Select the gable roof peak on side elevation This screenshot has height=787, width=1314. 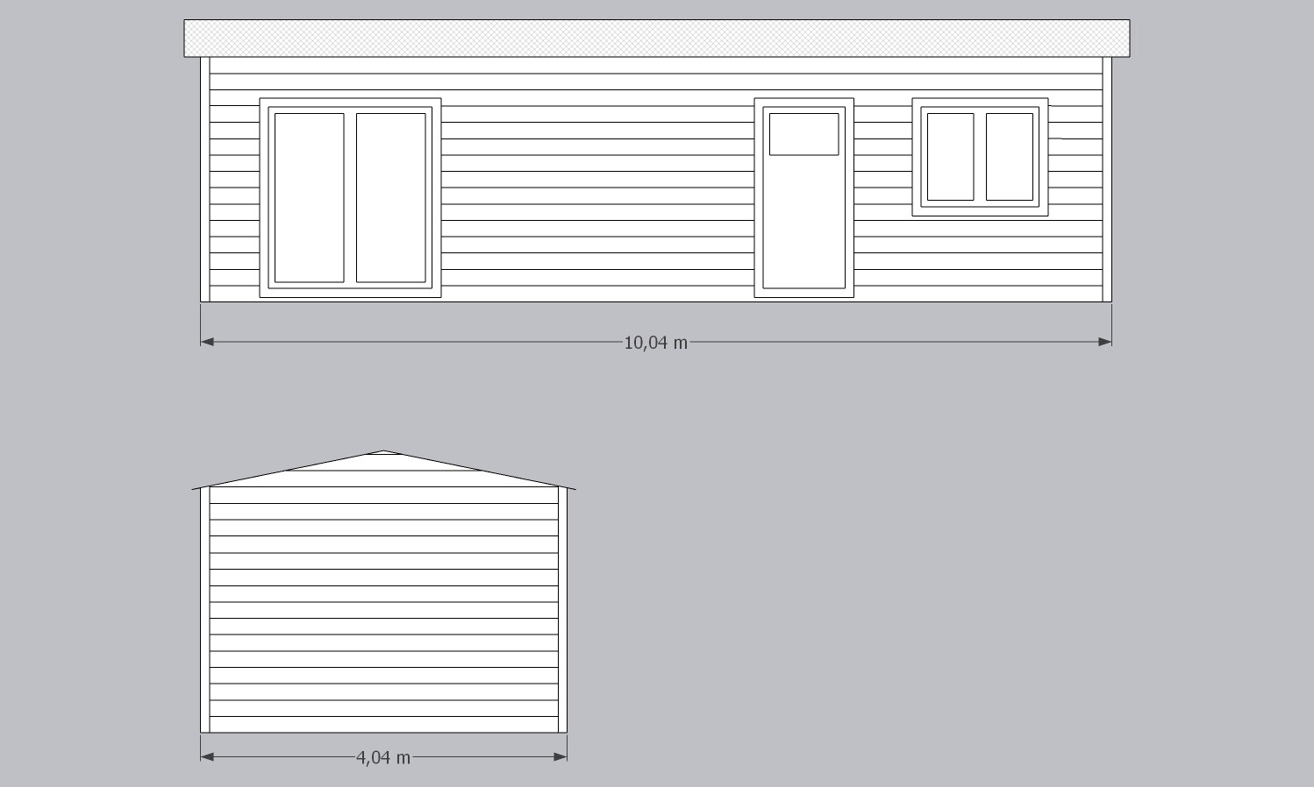pos(384,453)
